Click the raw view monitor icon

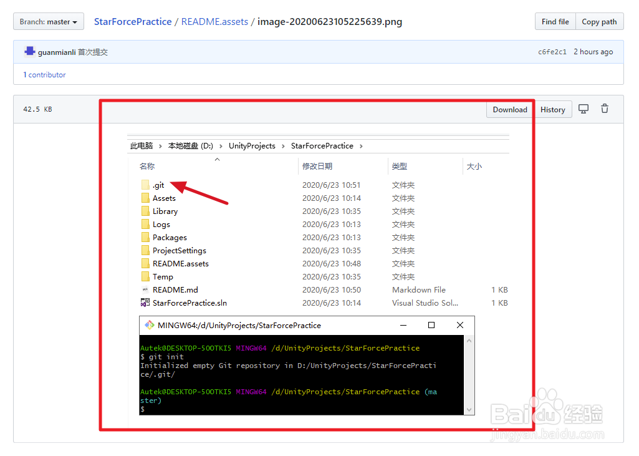[583, 109]
